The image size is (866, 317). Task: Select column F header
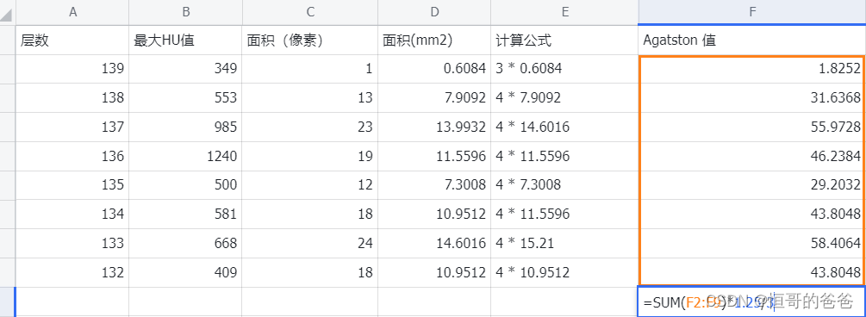[x=752, y=12]
